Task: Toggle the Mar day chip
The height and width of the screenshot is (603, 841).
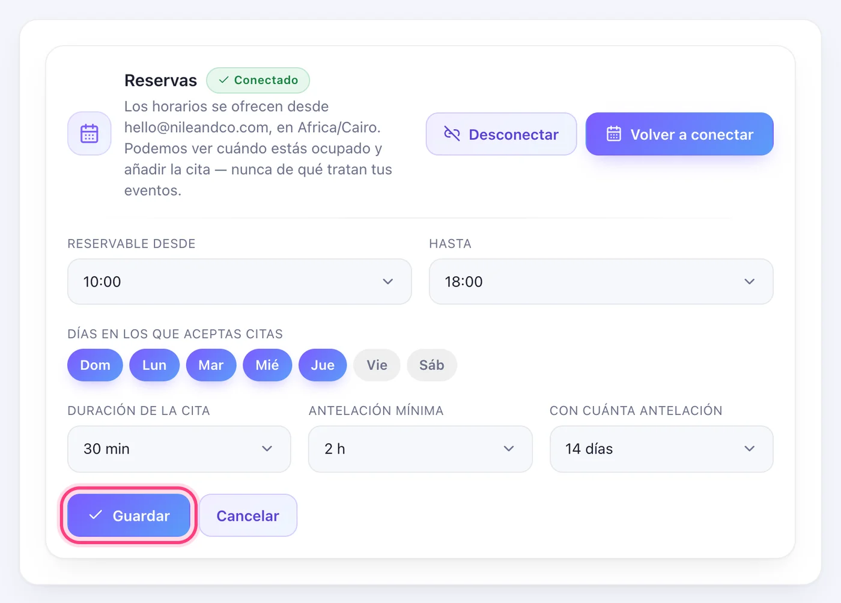Action: [211, 365]
